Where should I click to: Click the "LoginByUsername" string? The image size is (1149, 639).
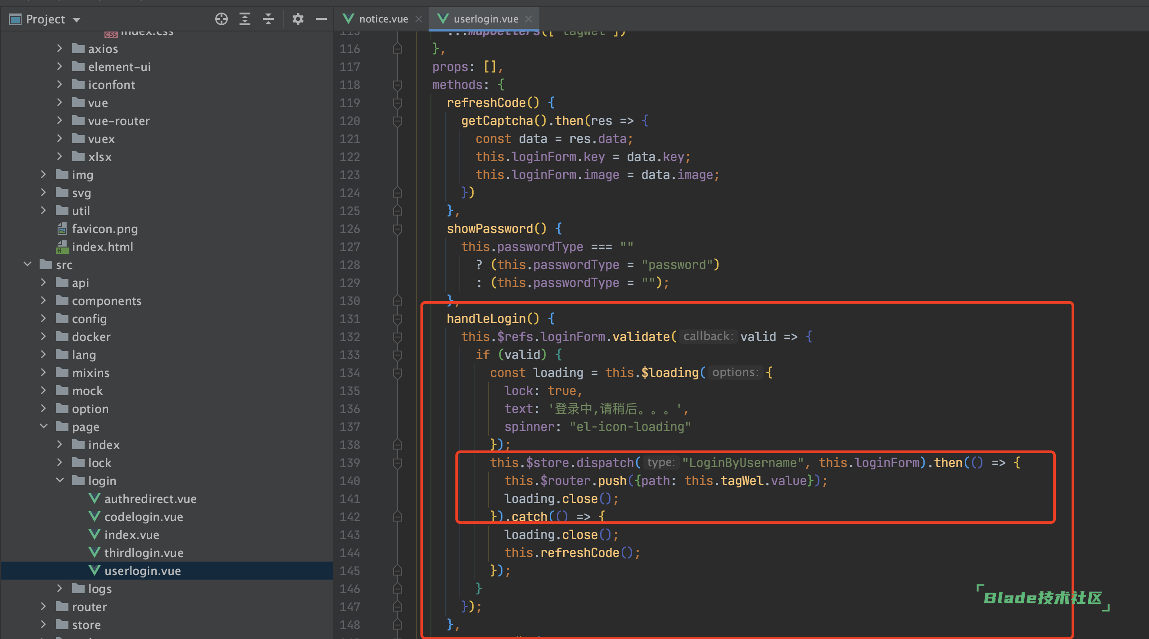743,463
